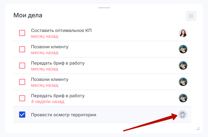The image size is (208, 137).
Task: Open the grid menu icon next to "Мои дела"
Action: (191, 16)
